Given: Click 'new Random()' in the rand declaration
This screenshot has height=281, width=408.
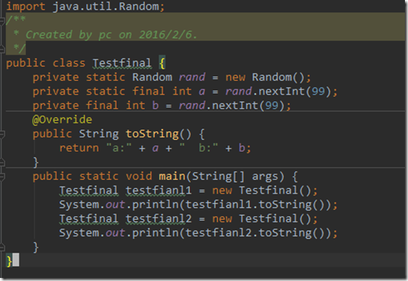Looking at the screenshot, I should [265, 77].
